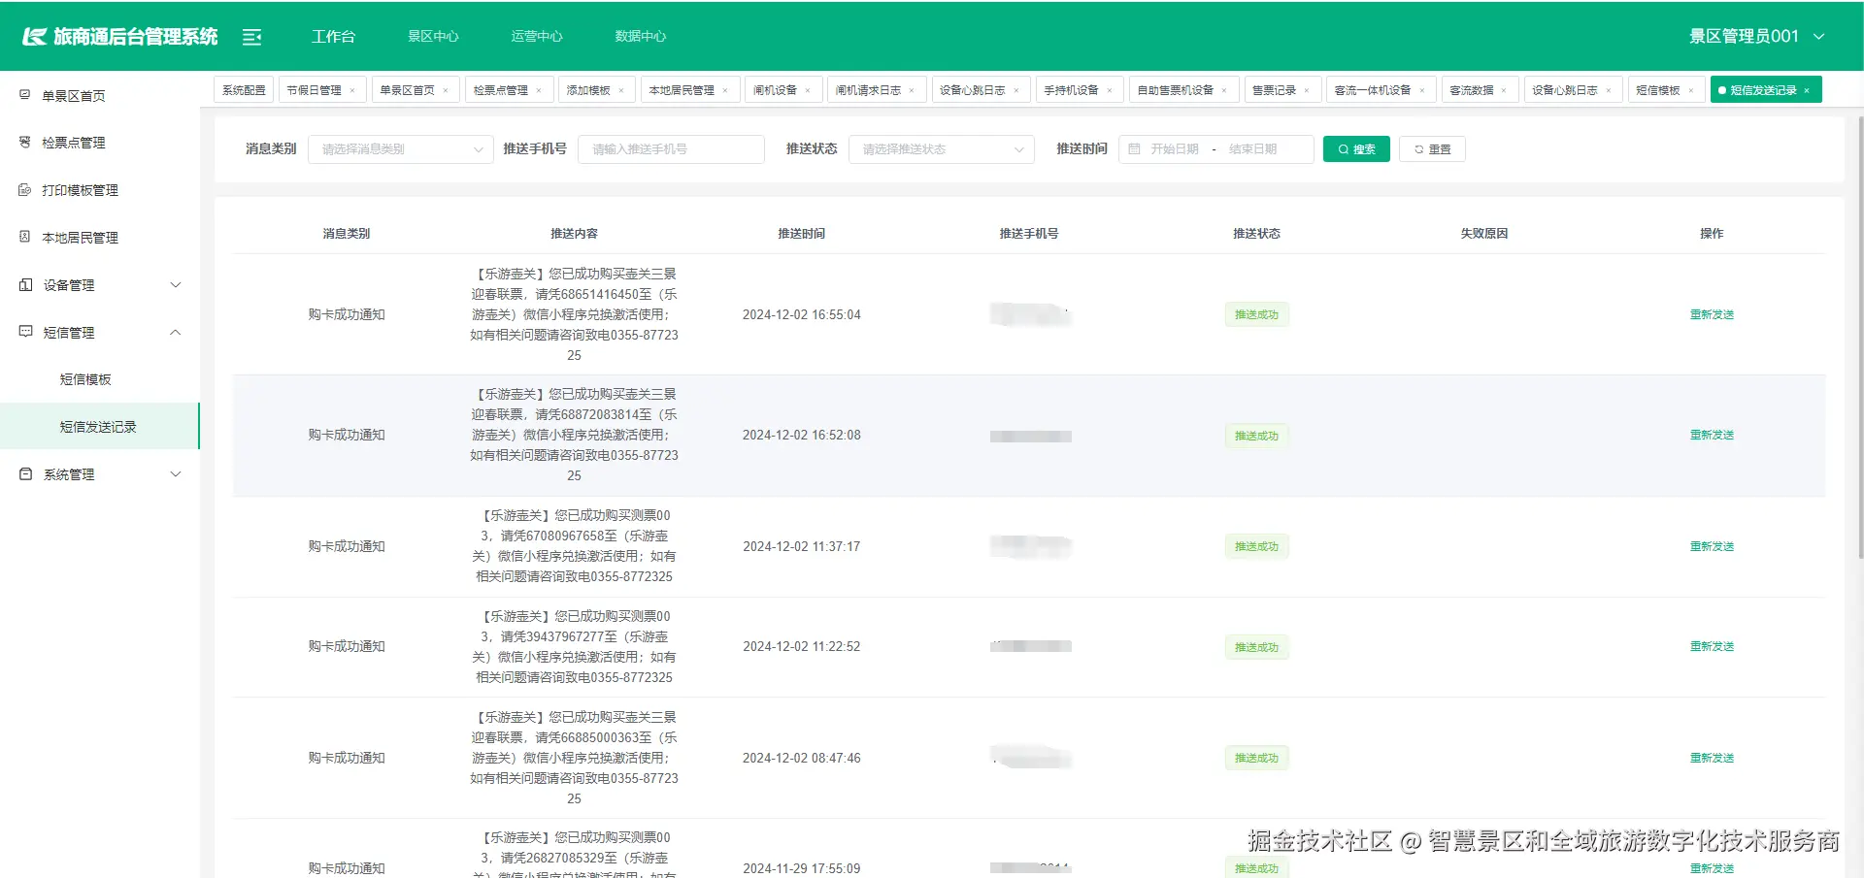This screenshot has width=1864, height=878.
Task: Select 短信发送记录 in the sidebar
Action: [100, 427]
